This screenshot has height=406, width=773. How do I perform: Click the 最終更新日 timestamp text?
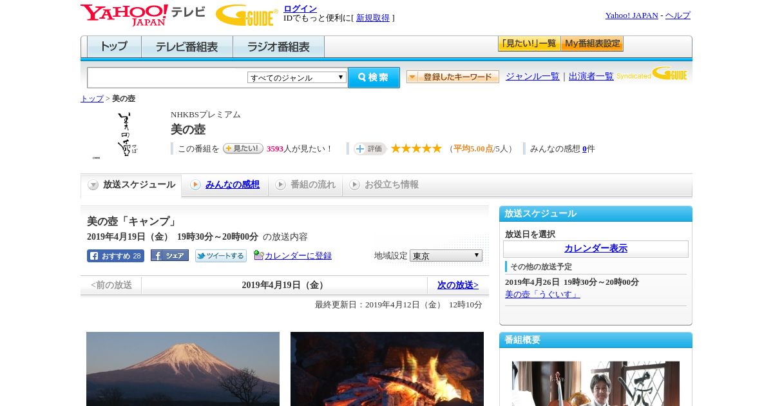(399, 305)
